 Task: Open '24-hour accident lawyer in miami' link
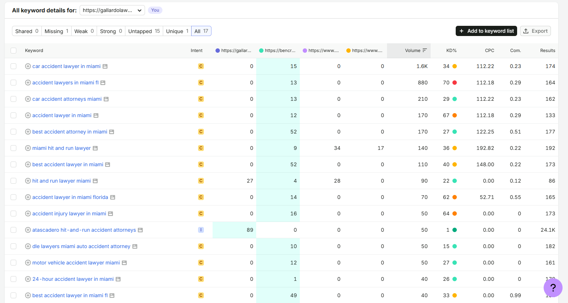coord(73,279)
